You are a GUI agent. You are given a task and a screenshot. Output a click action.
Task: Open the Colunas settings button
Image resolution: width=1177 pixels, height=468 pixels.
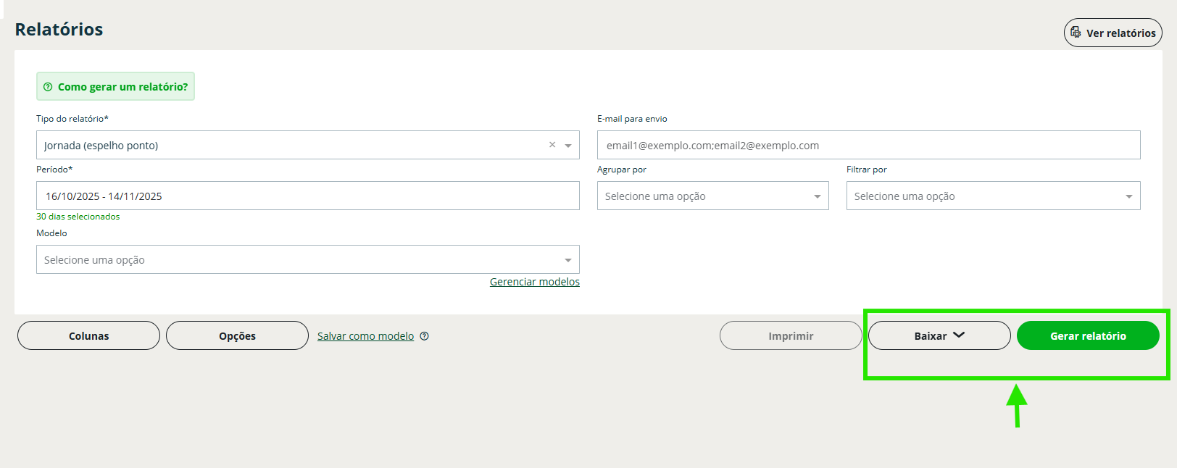pos(88,336)
